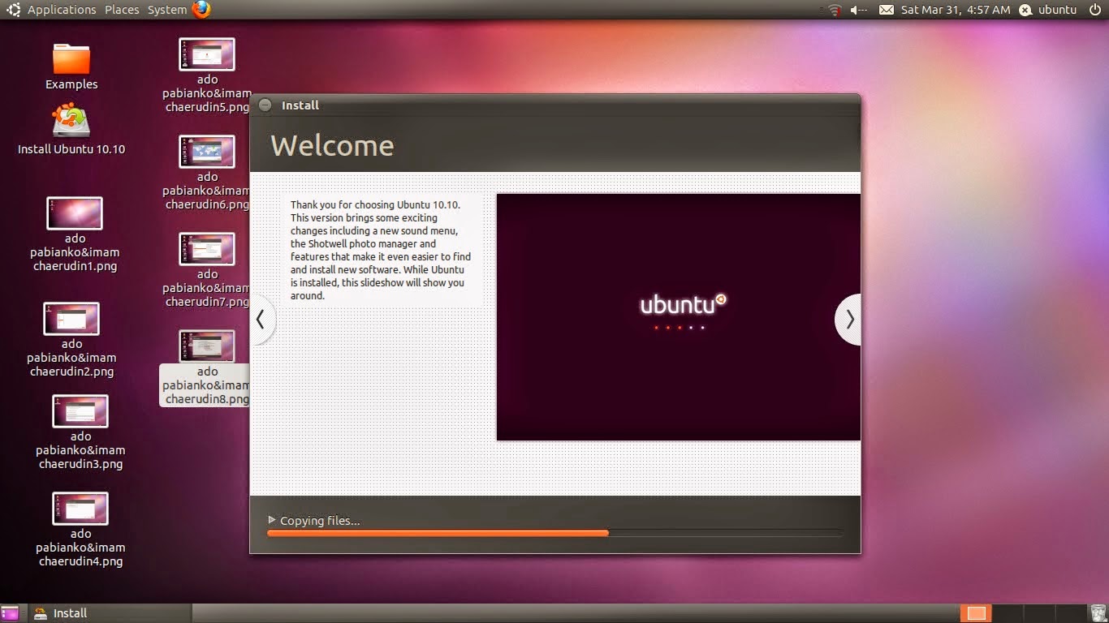Open the Places menu
This screenshot has width=1109, height=623.
click(121, 10)
